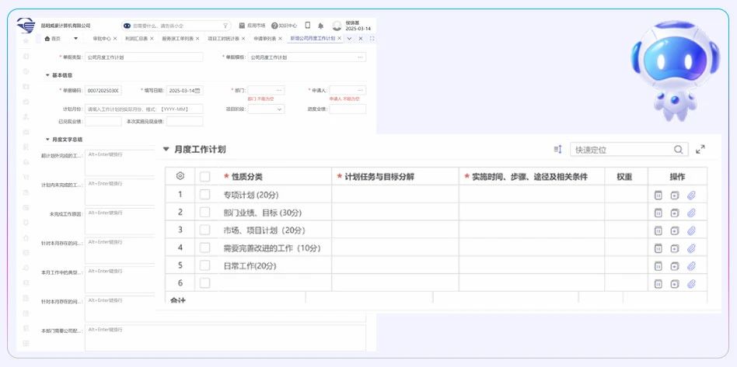737x367 pixels.
Task: Open 单据模板 ellipsis selector
Action: coord(360,57)
